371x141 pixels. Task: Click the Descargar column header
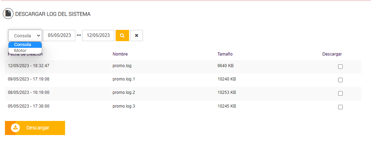click(x=332, y=54)
